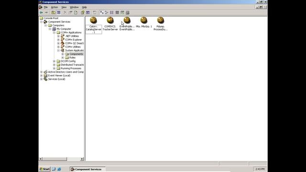
Task: Expand the .NET Utilities node
Action: pos(58,36)
